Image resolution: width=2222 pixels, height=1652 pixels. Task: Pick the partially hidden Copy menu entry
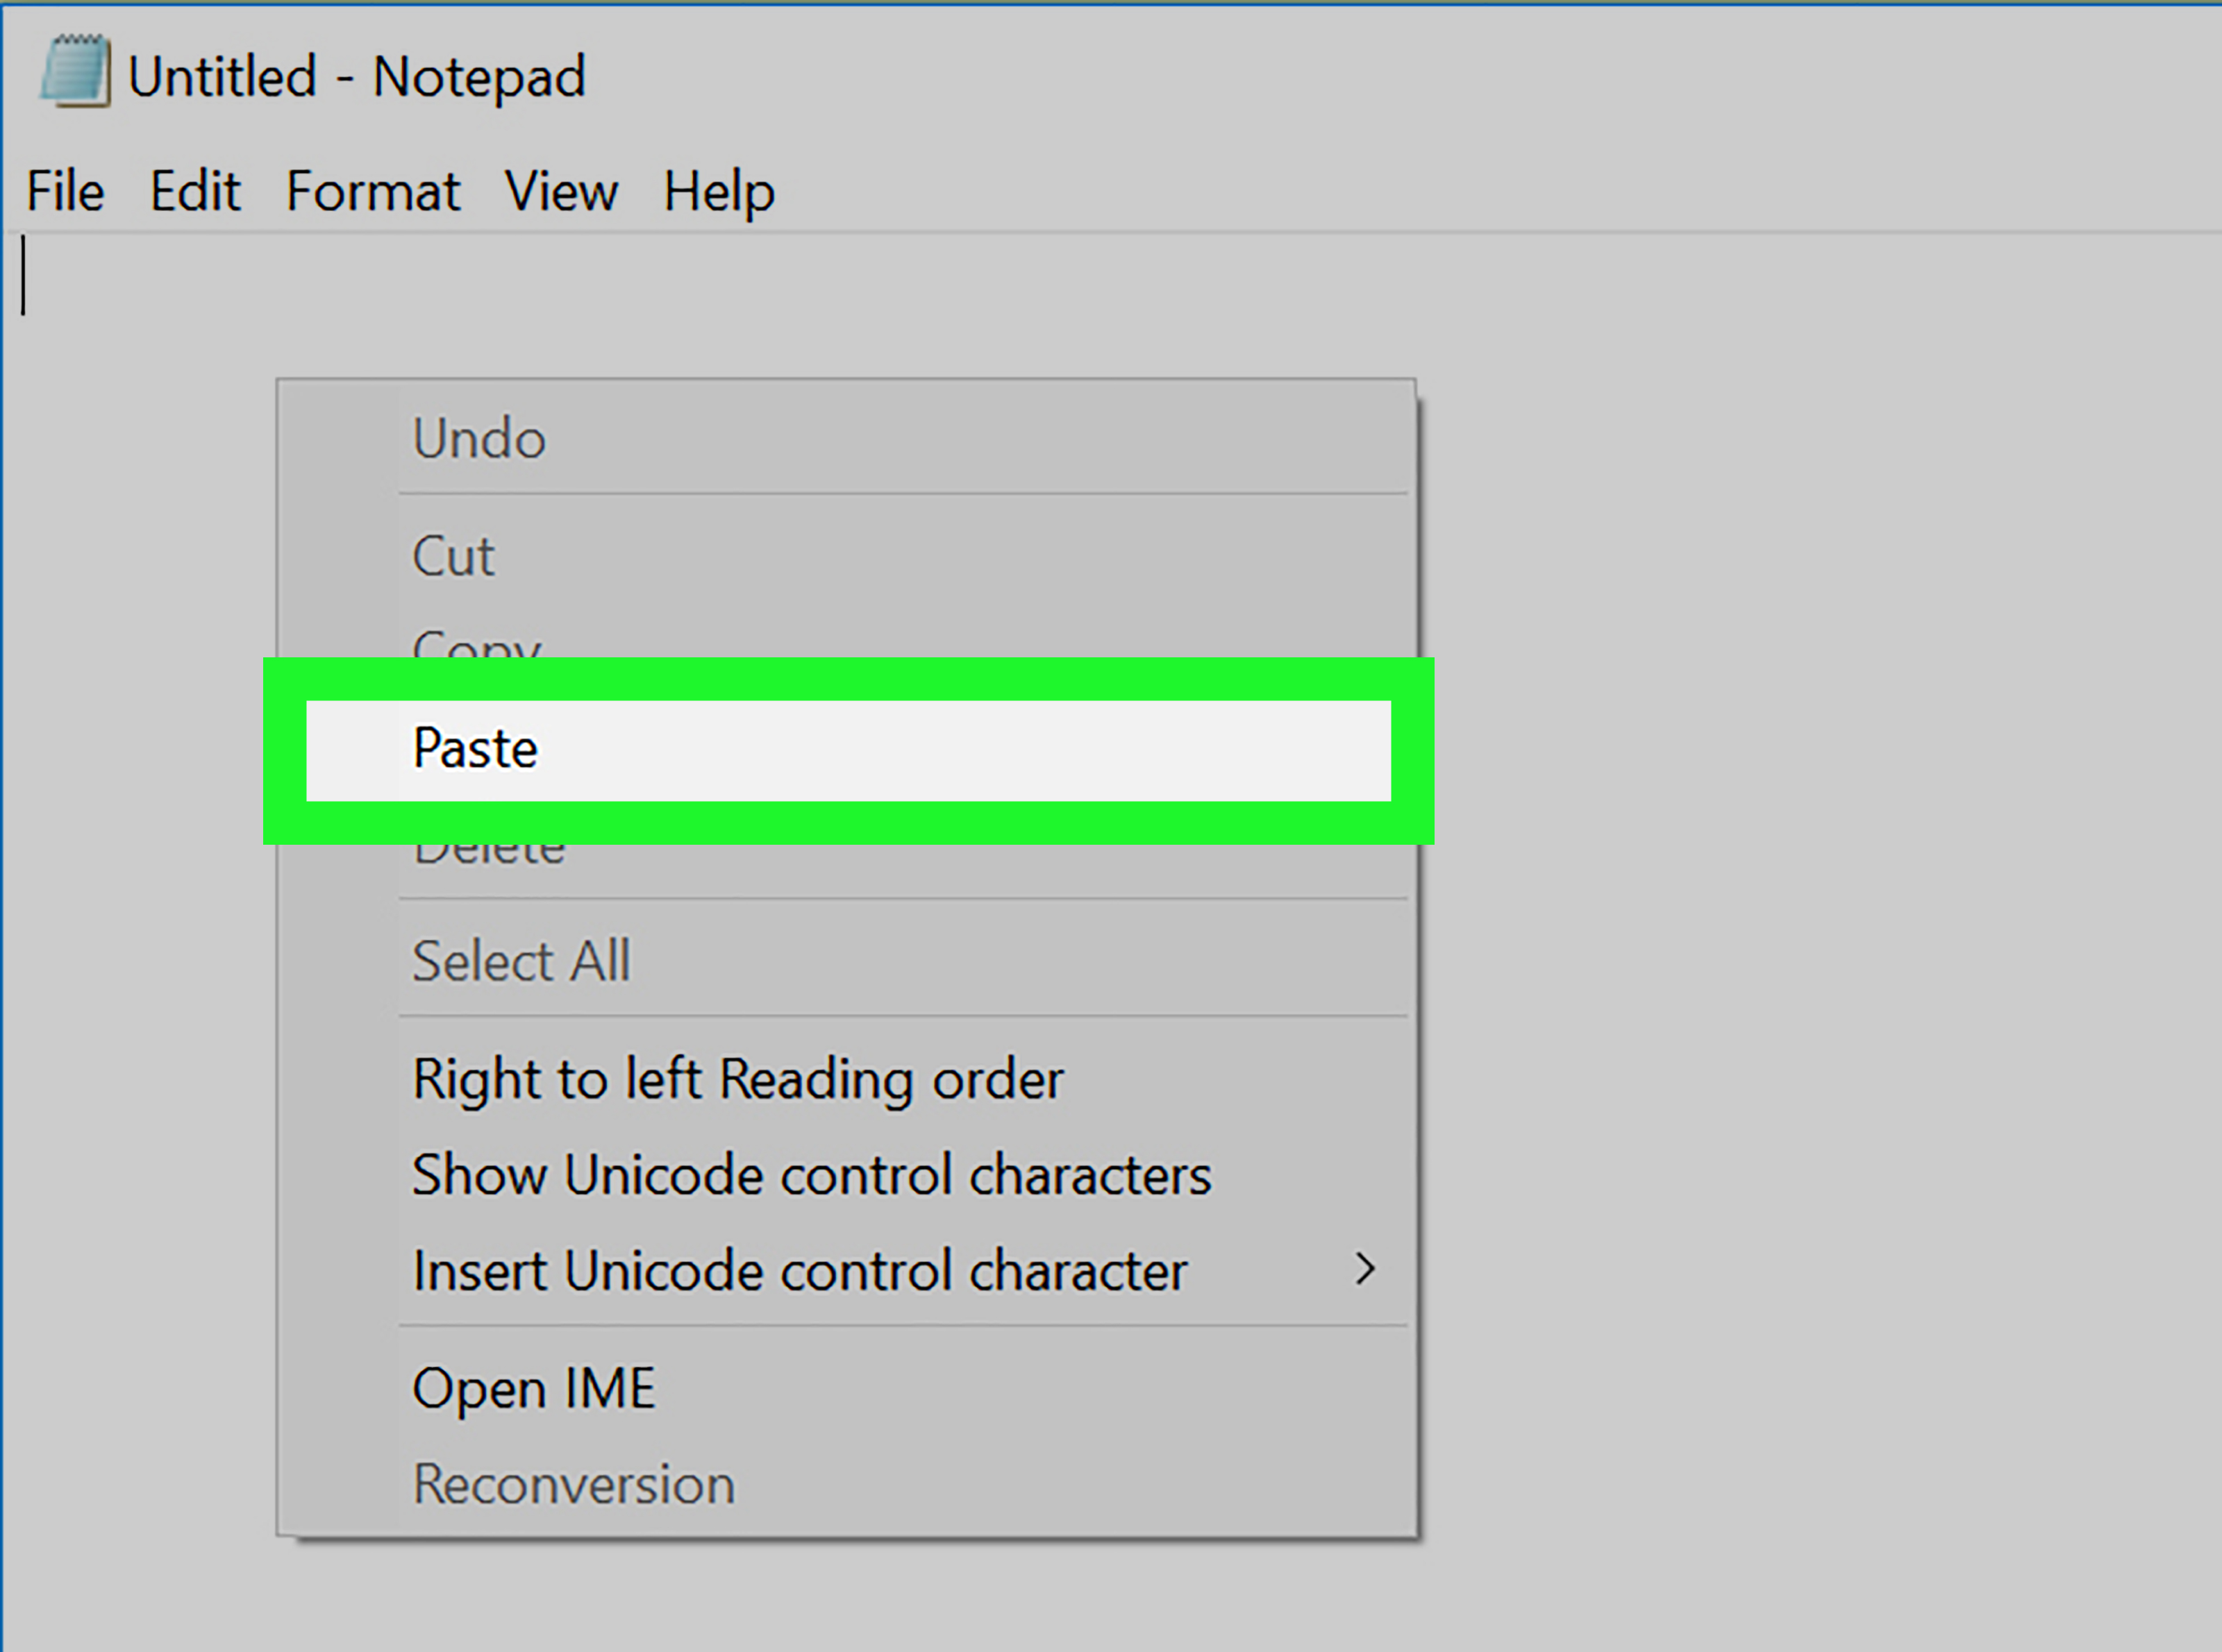coord(477,644)
